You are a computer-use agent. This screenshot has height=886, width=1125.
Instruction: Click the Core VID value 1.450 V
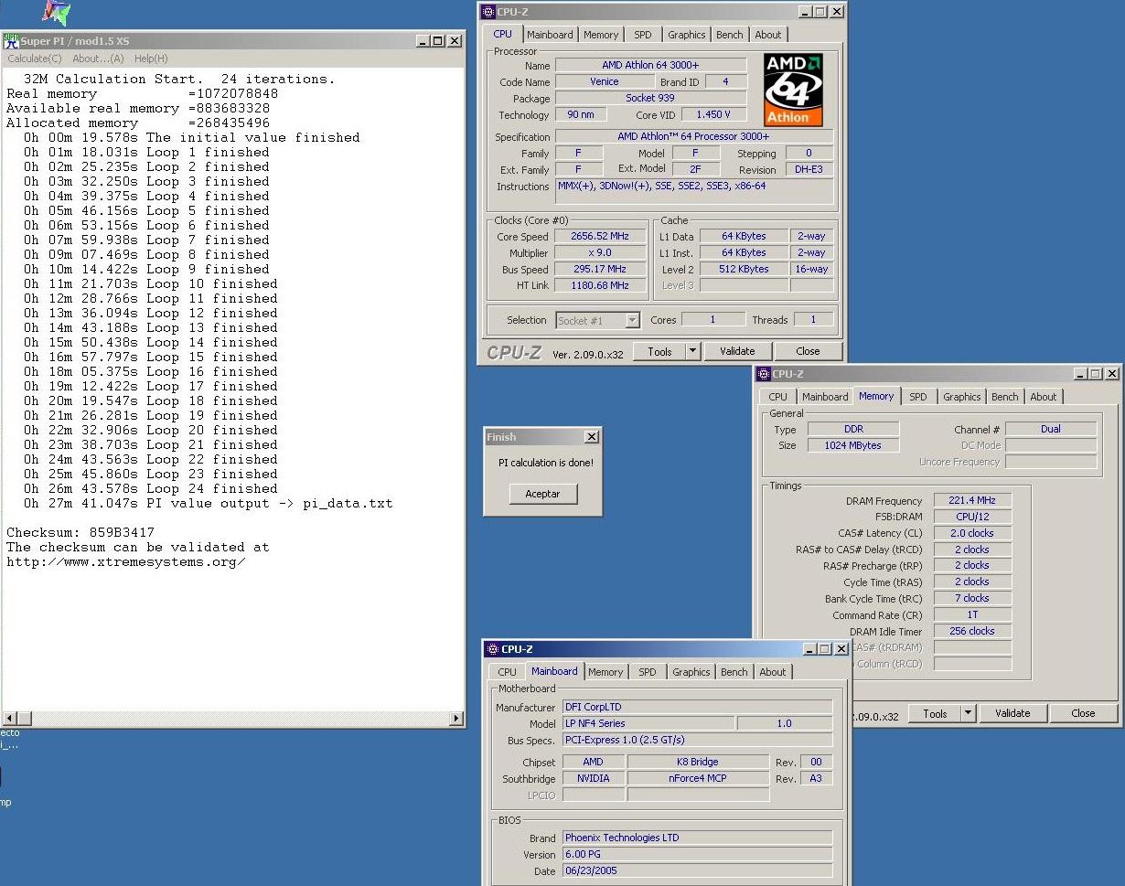pos(713,114)
